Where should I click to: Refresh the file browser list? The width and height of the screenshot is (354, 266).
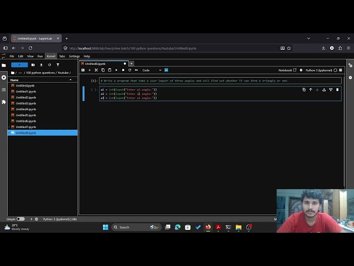pos(49,65)
